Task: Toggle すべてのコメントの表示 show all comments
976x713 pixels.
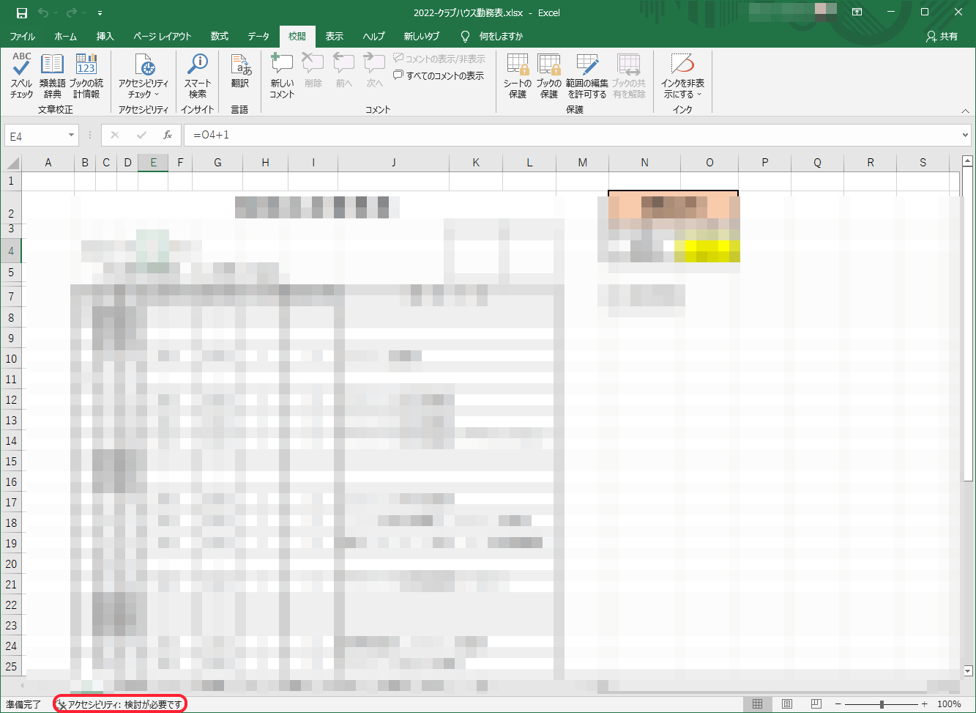Action: coord(439,75)
